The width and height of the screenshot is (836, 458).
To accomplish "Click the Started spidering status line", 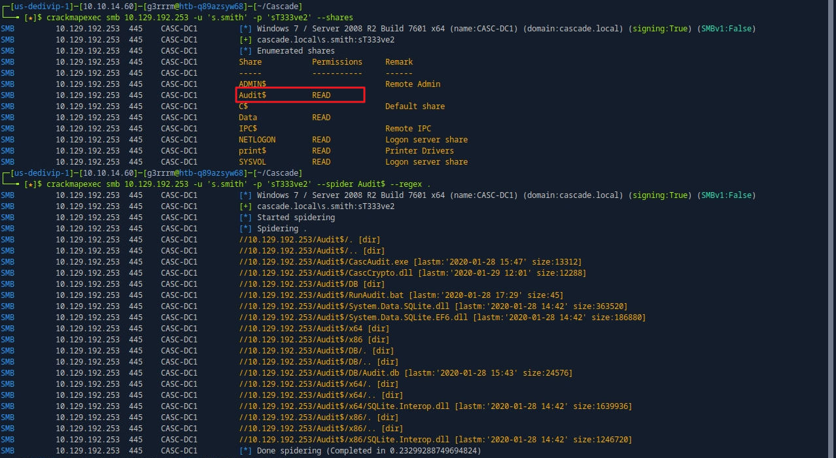I will pyautogui.click(x=287, y=218).
